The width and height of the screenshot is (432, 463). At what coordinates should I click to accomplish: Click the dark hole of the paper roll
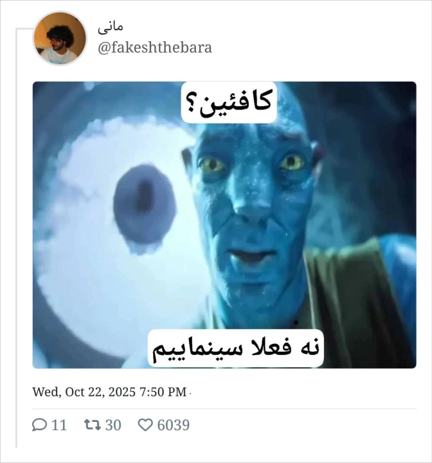(145, 205)
